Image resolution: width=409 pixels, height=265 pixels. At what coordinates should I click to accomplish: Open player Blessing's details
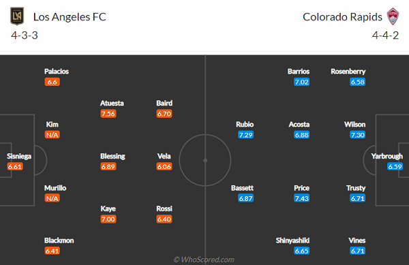[x=112, y=156]
